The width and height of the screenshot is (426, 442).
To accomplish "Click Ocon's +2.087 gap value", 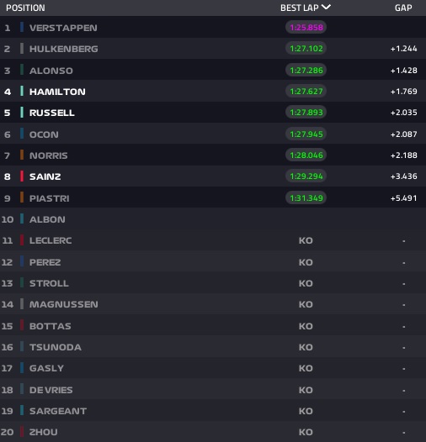I will (403, 134).
